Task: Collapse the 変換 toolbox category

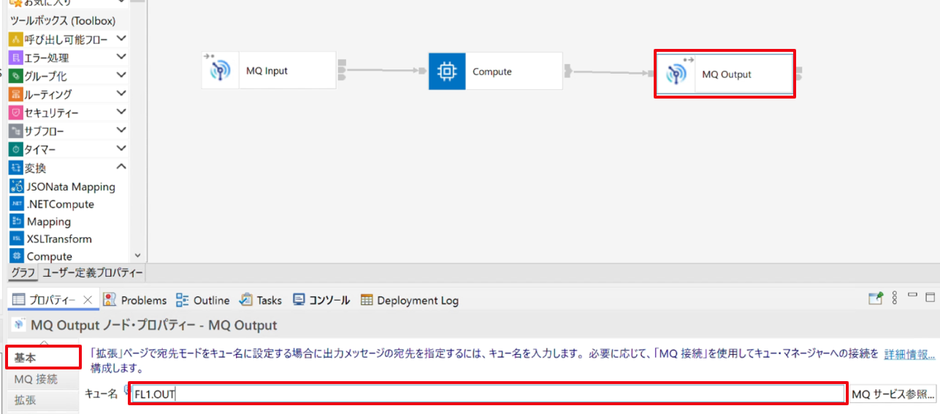Action: tap(121, 167)
